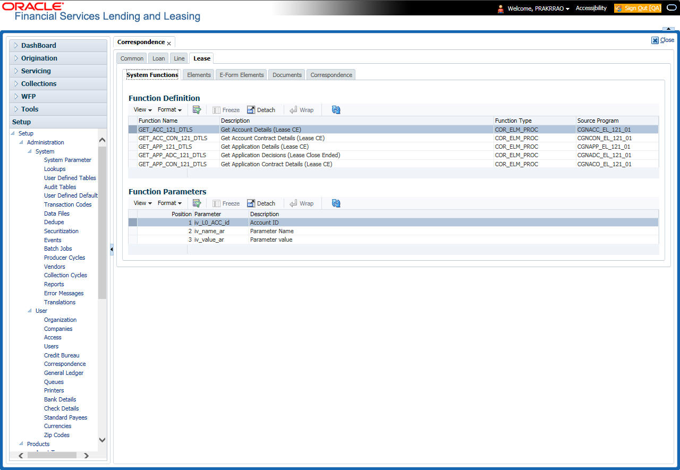Open the Elements sub-tab
Viewport: 680px width, 470px height.
(x=199, y=75)
